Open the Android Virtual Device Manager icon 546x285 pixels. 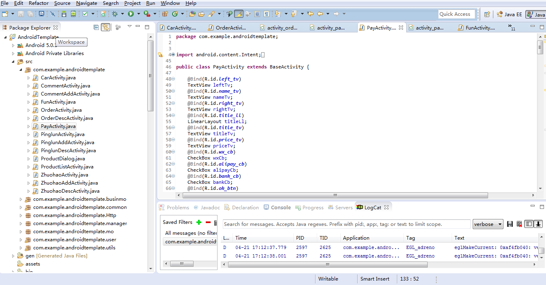73,14
